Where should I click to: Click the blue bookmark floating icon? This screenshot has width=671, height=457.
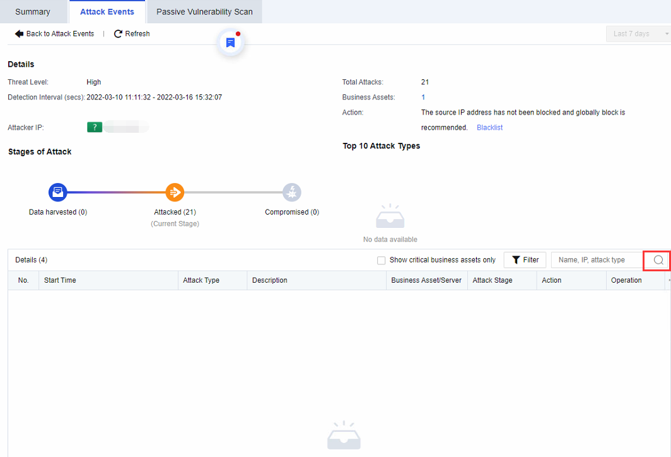click(x=231, y=43)
